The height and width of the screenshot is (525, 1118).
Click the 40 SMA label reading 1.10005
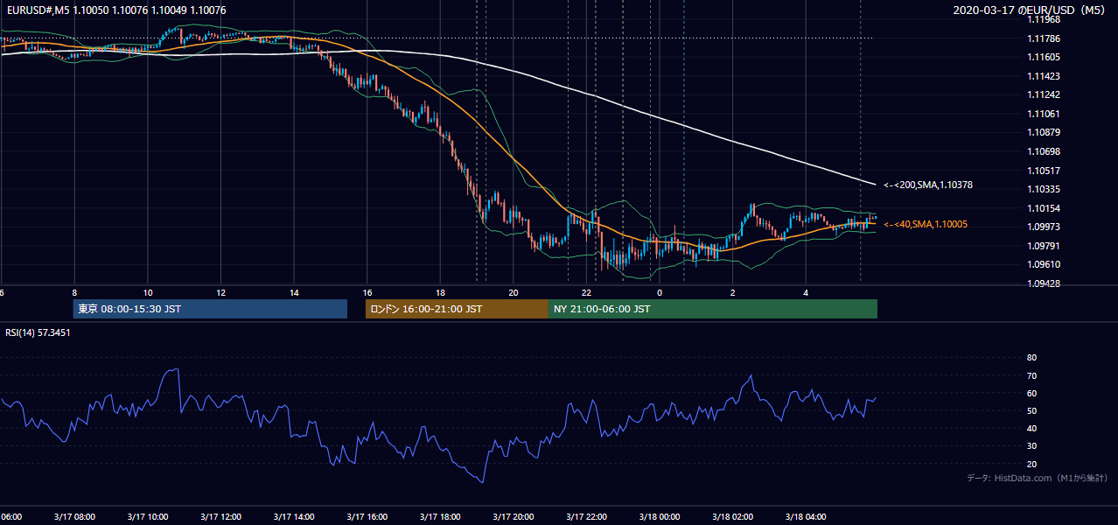pos(926,224)
